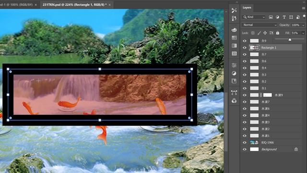Viewport: 307px width, 173px height.
Task: Lock layer position icon
Action: click(x=265, y=33)
